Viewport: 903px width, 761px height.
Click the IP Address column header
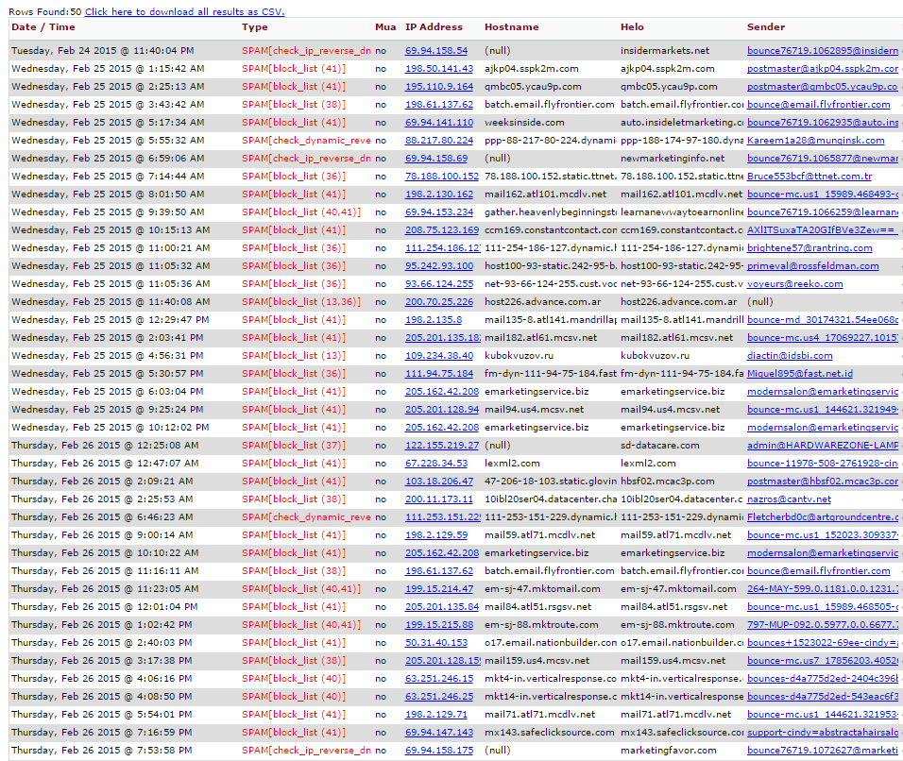pos(434,27)
